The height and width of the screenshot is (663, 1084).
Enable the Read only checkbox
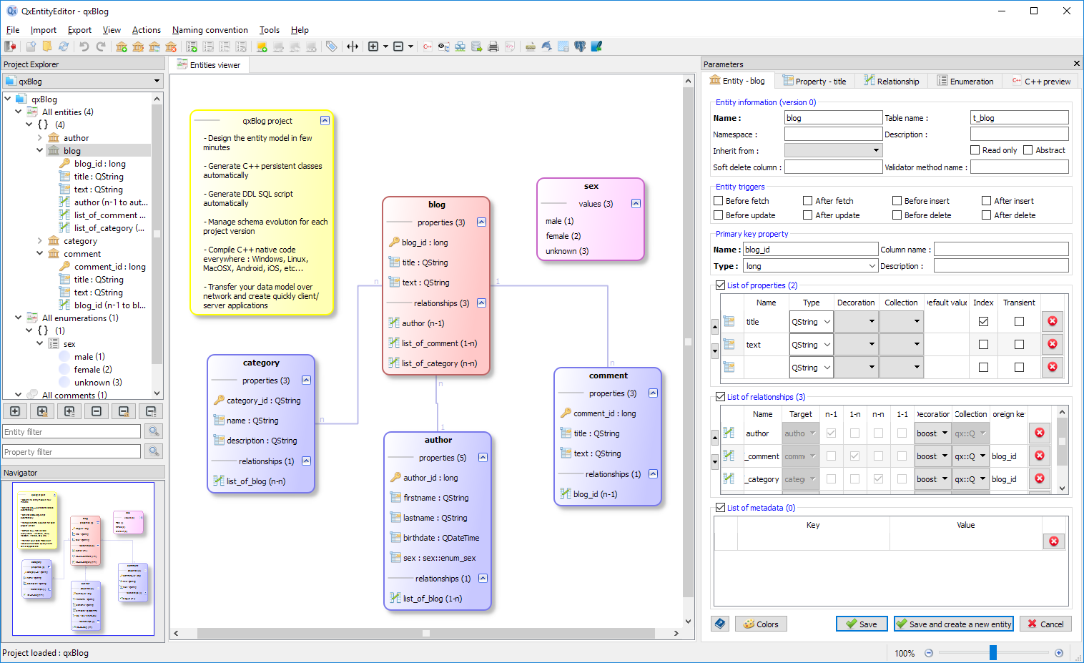[975, 150]
